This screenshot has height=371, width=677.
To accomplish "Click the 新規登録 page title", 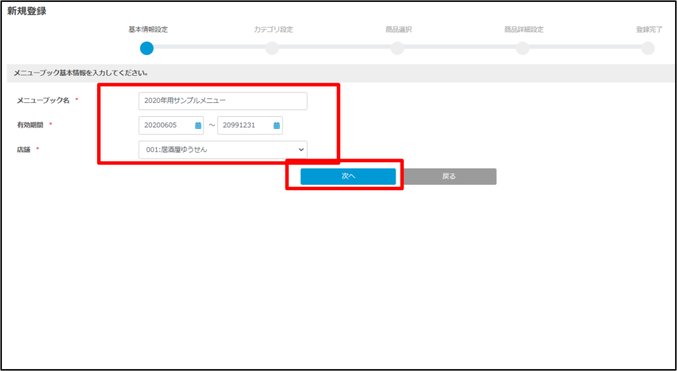I will coord(26,12).
